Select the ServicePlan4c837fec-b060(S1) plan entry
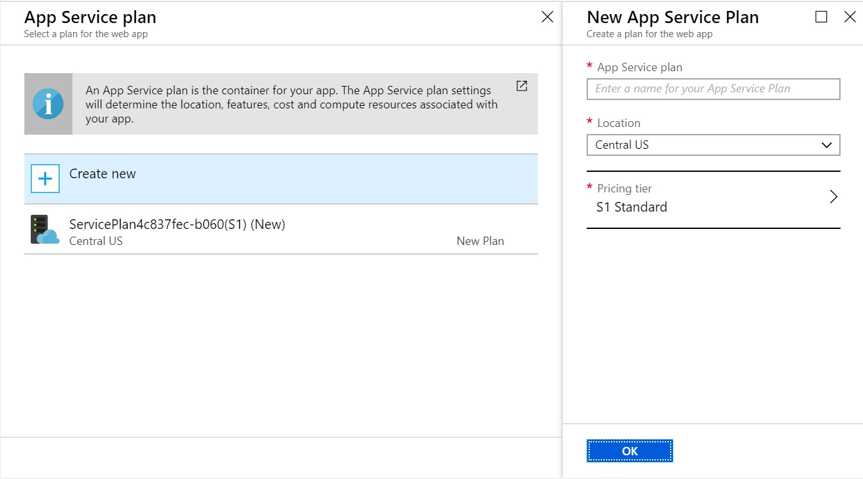The height and width of the screenshot is (479, 863). click(x=178, y=224)
